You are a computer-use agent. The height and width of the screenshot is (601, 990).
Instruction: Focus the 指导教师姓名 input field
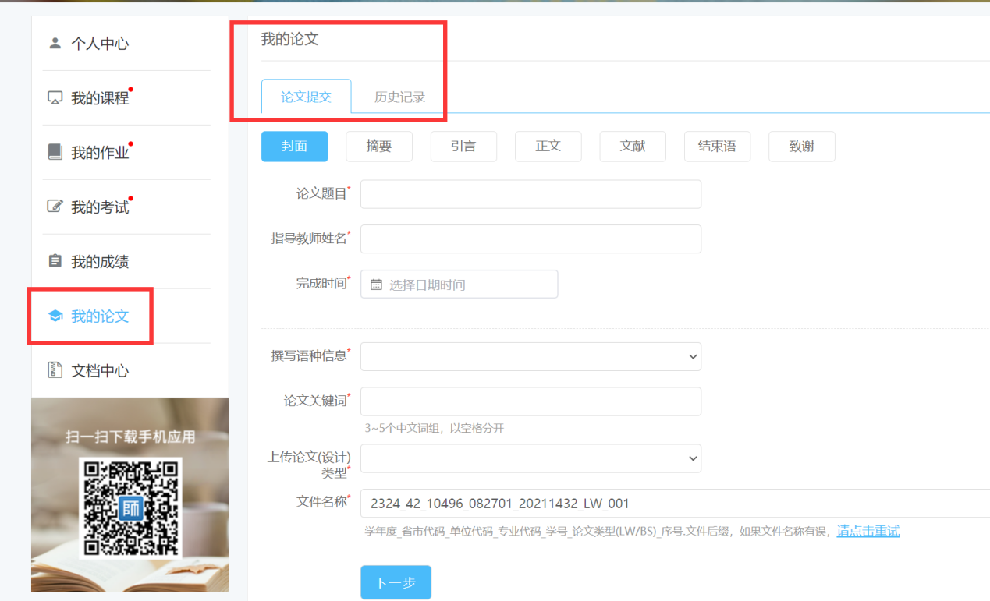[530, 239]
